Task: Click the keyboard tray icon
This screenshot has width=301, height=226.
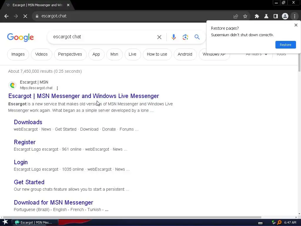Action: pyautogui.click(x=260, y=223)
